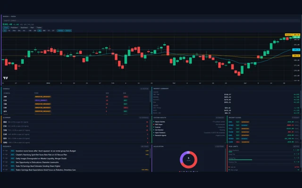Click the purple segment of allocation donut
This screenshot has width=302, height=188.
pos(183,158)
